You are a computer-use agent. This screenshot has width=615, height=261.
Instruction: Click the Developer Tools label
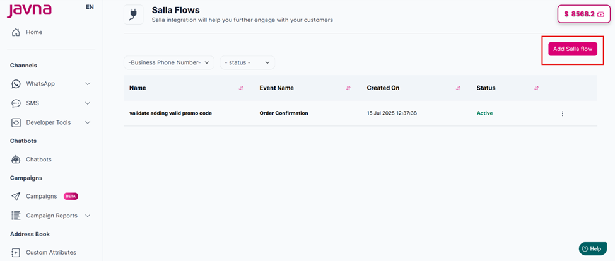[x=49, y=123]
